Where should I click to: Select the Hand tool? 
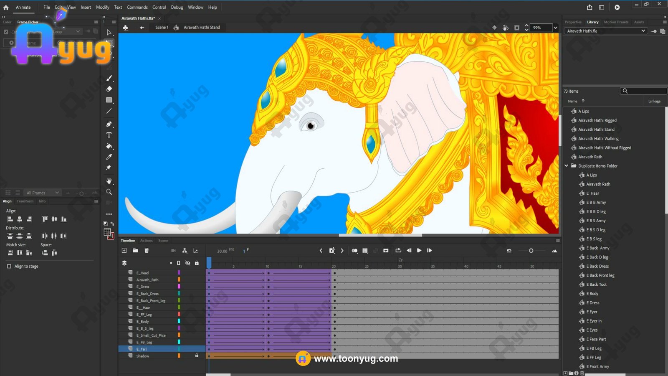click(x=109, y=181)
